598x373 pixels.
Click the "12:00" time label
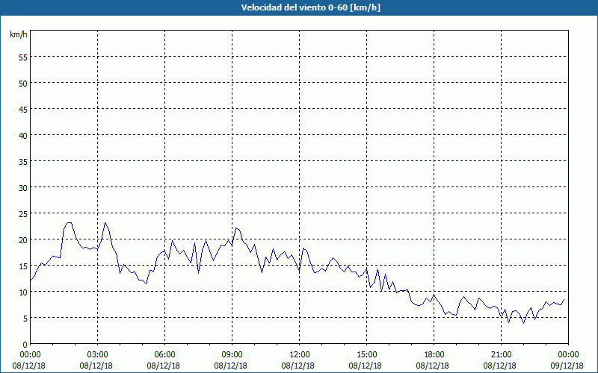pyautogui.click(x=300, y=355)
